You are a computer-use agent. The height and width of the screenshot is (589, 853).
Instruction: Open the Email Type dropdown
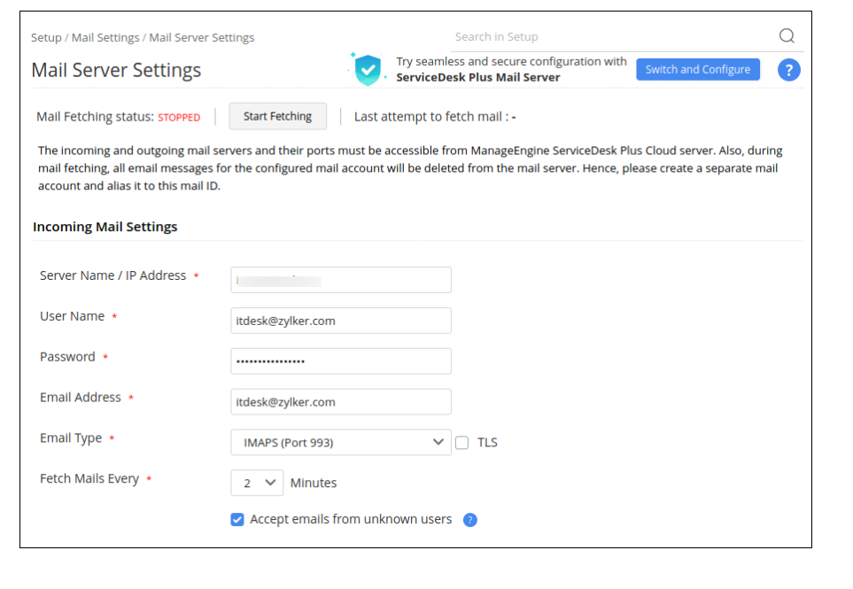341,442
